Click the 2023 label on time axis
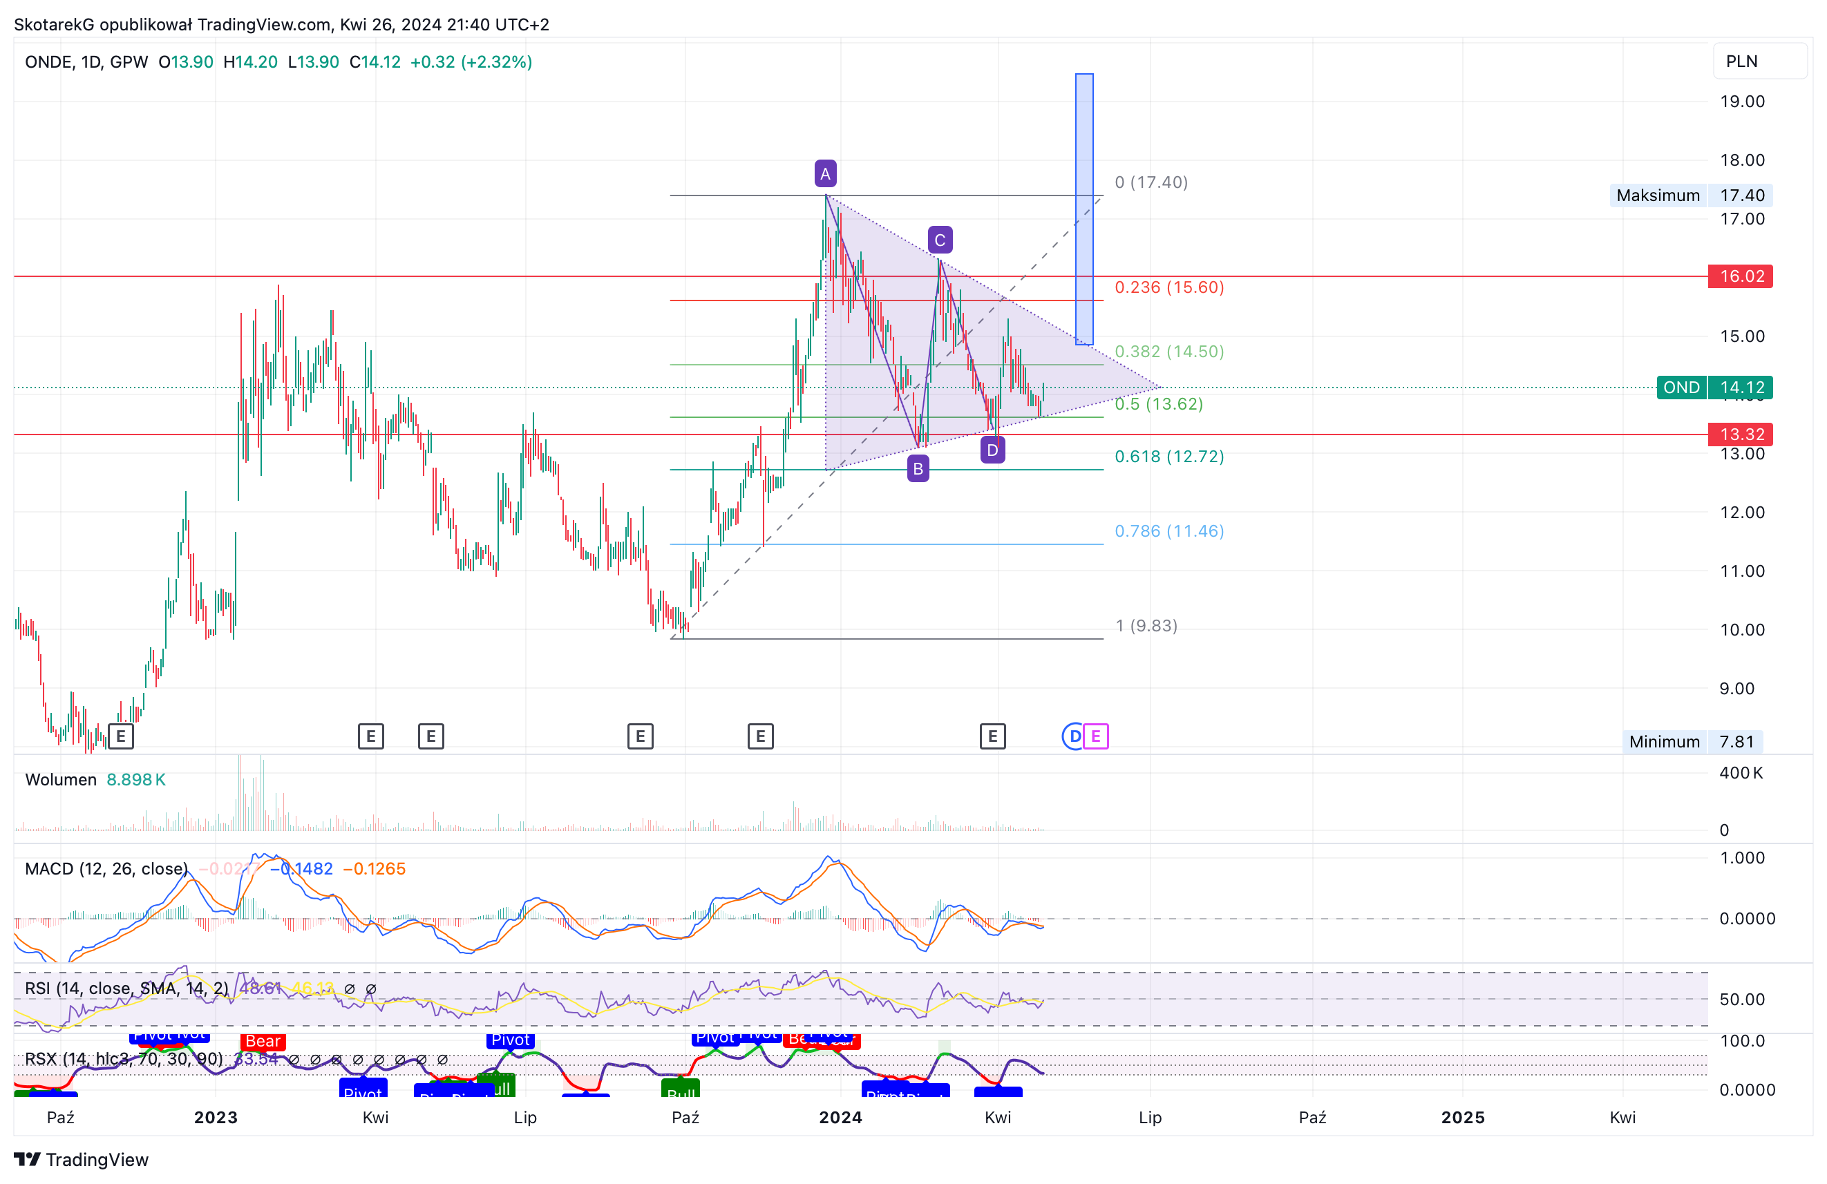This screenshot has height=1184, width=1827. pos(216,1117)
